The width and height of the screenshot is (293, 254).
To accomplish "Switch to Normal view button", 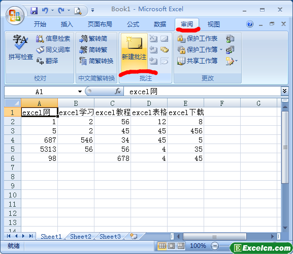I will point(162,245).
